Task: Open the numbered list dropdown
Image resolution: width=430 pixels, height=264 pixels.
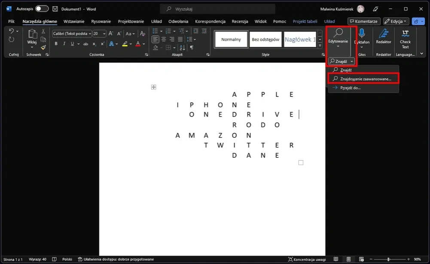Action: click(174, 31)
